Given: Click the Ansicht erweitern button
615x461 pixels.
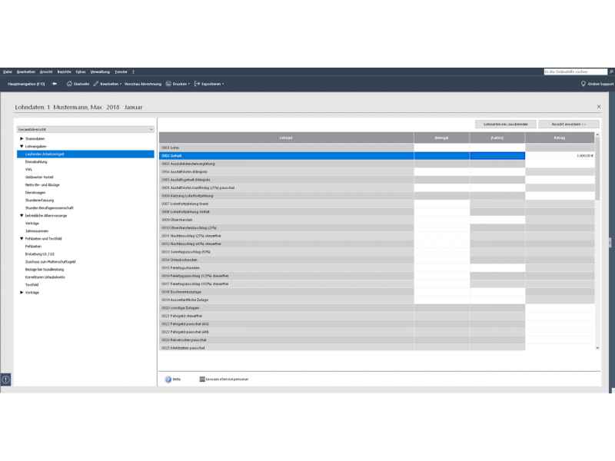Looking at the screenshot, I should pyautogui.click(x=568, y=124).
